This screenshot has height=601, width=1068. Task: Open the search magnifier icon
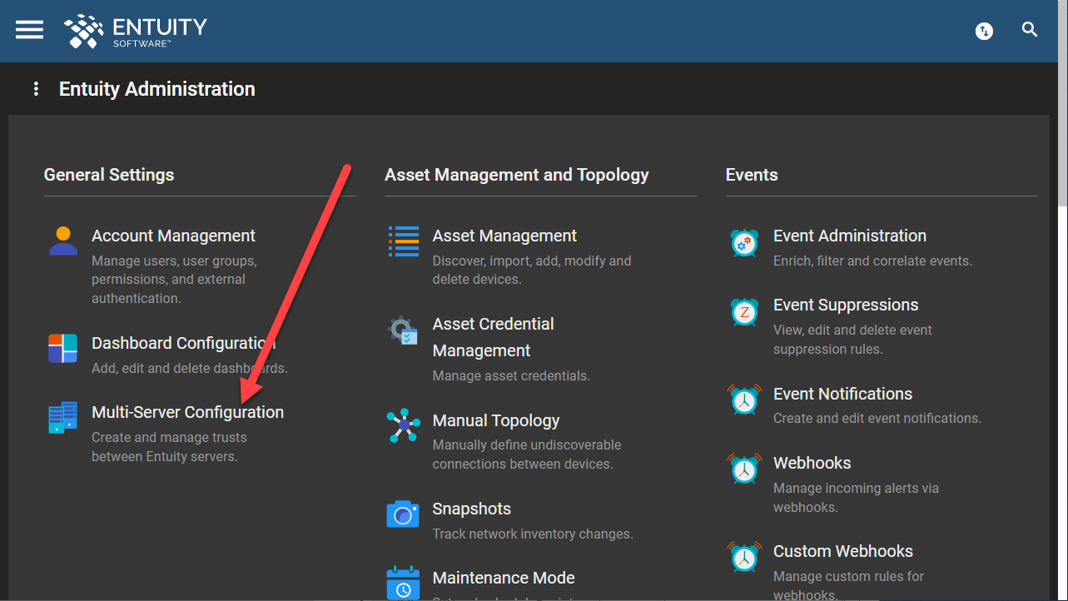click(x=1030, y=30)
